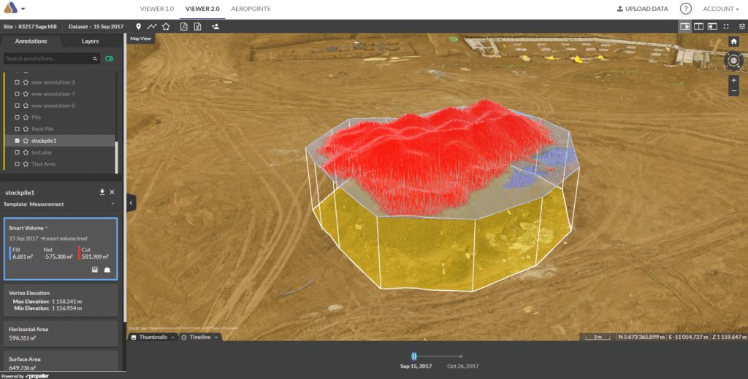Uncheck the stockpile1 annotation checkbox
Screen dimensions: 748x379
(x=17, y=141)
